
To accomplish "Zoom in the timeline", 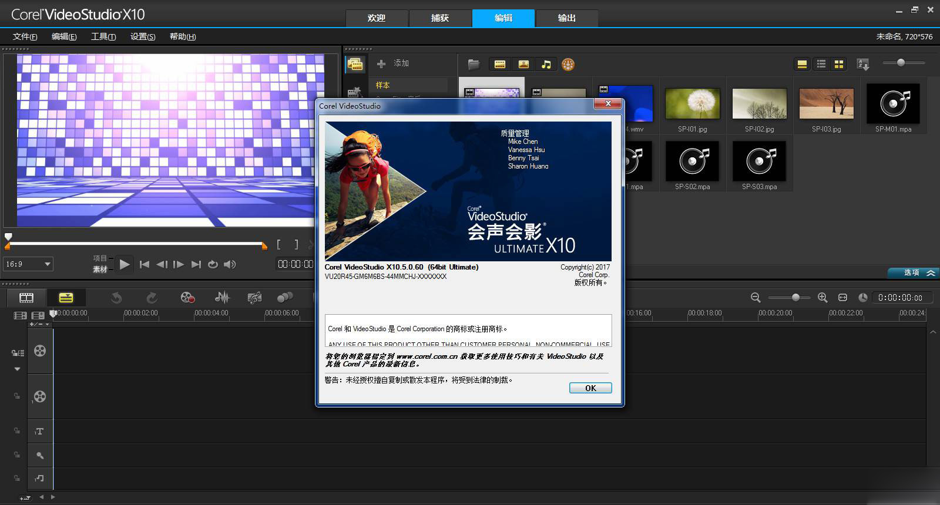I will click(822, 298).
